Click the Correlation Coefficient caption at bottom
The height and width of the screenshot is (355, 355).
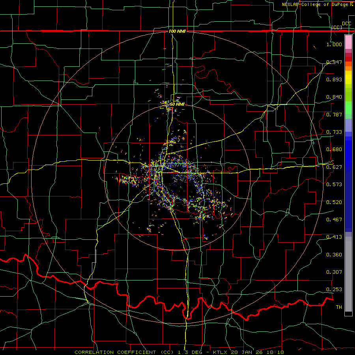point(179,352)
